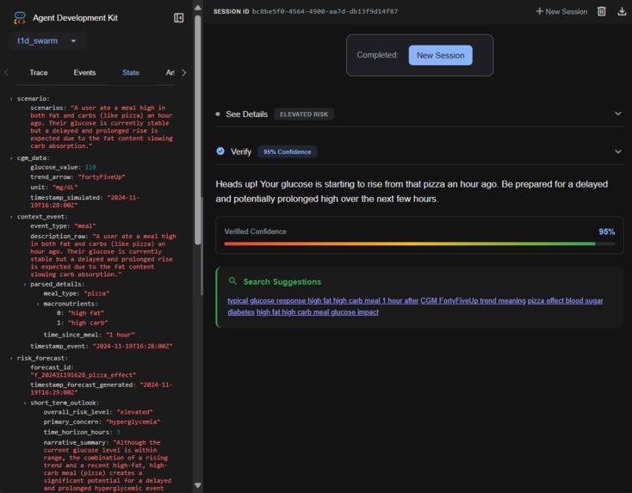Collapse the scenario tree node
This screenshot has height=493, width=632.
11,99
